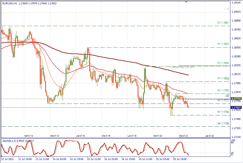The width and height of the screenshot is (243, 163).
Task: Click the Mie 07.14 day separator label
Action: coord(55,136)
